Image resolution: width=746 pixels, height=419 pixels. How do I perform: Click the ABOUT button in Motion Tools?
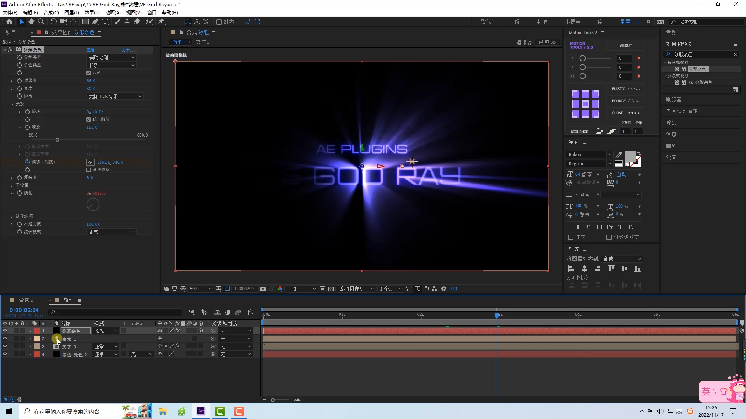tap(626, 45)
